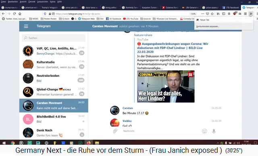258x156 pixels.
Task: Open the emoji picker smiley icon
Action: click(x=204, y=131)
